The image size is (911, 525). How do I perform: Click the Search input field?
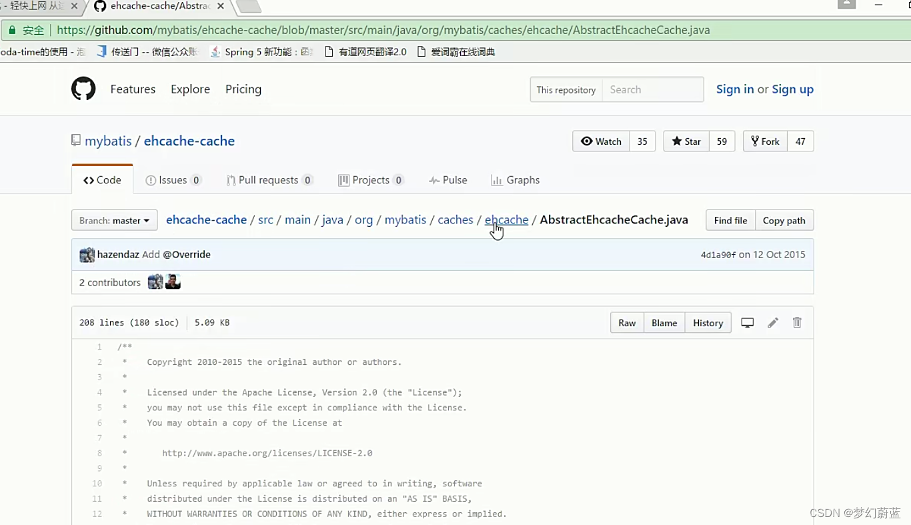tap(652, 89)
